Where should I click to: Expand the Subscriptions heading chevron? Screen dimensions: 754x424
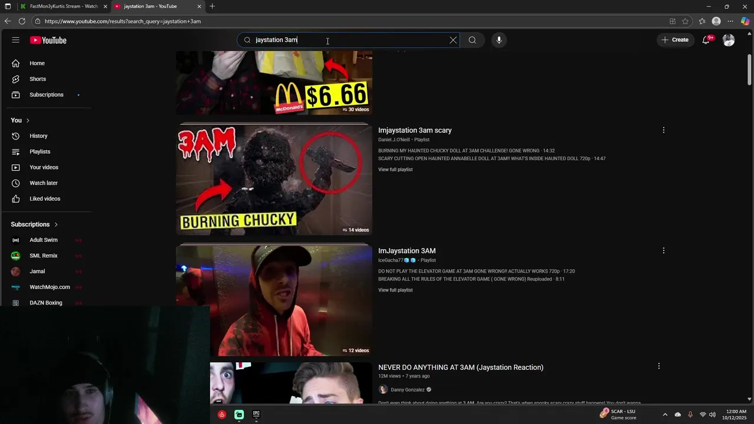[x=56, y=224]
